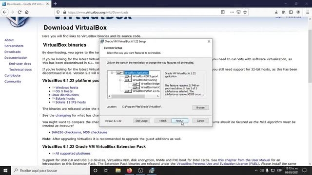The height and width of the screenshot is (175, 312).
Task: Click the Windows taskbar search box
Action: pyautogui.click(x=51, y=171)
